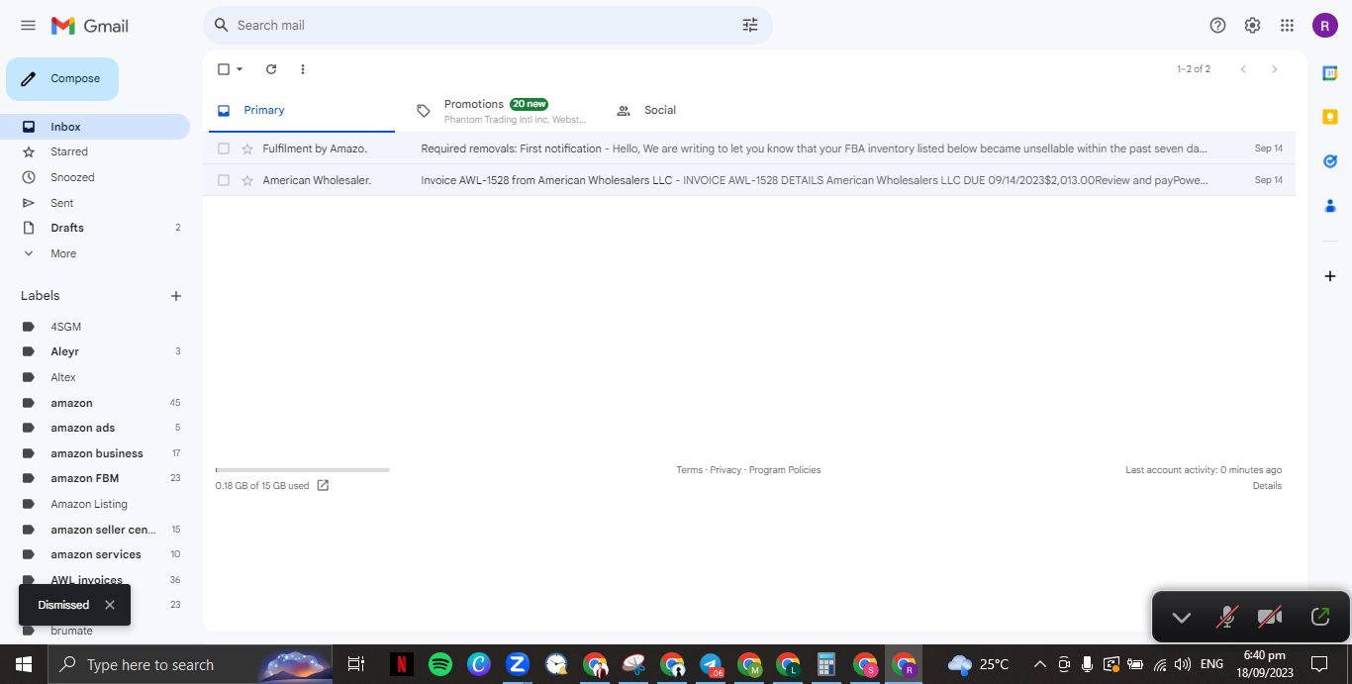Open Google Tasks side panel icon
This screenshot has height=684, width=1352.
tap(1330, 161)
